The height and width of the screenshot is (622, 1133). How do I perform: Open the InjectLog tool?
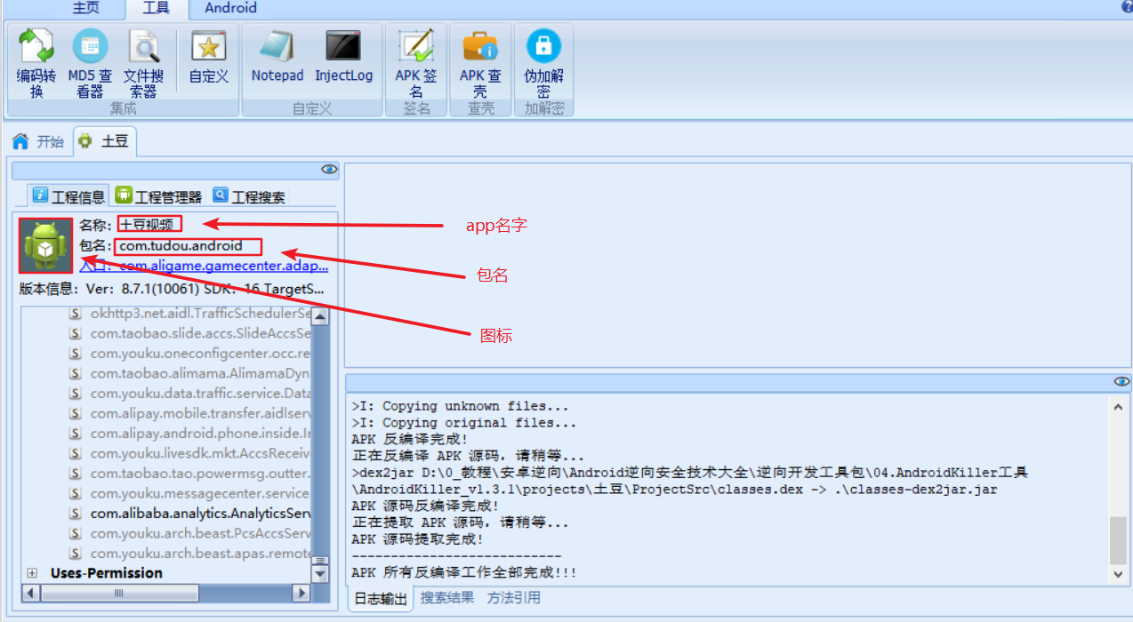tap(343, 58)
